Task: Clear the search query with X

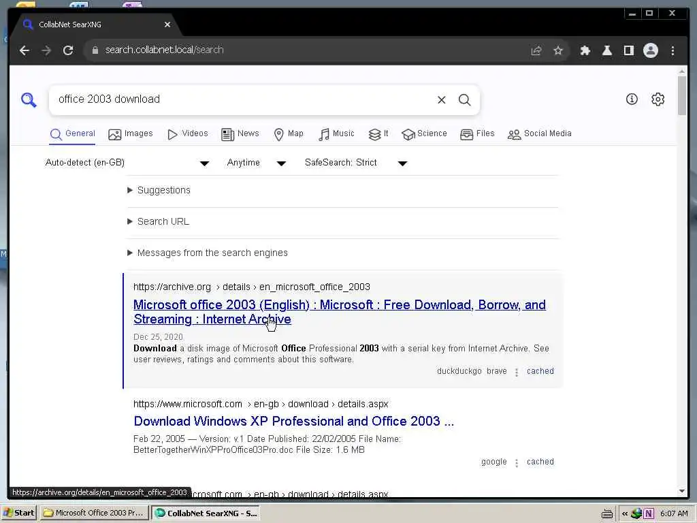Action: pyautogui.click(x=441, y=99)
